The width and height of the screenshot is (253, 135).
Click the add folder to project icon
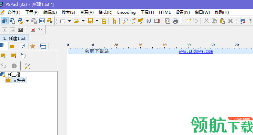pos(3,55)
